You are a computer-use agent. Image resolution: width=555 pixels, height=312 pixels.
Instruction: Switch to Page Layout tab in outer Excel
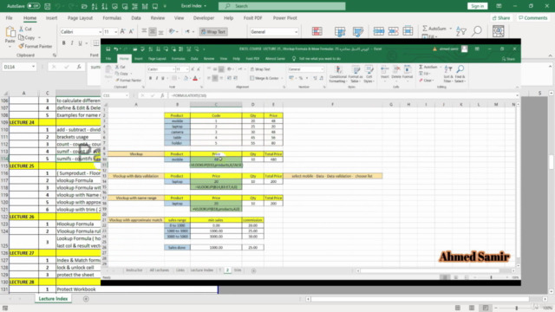pyautogui.click(x=80, y=17)
